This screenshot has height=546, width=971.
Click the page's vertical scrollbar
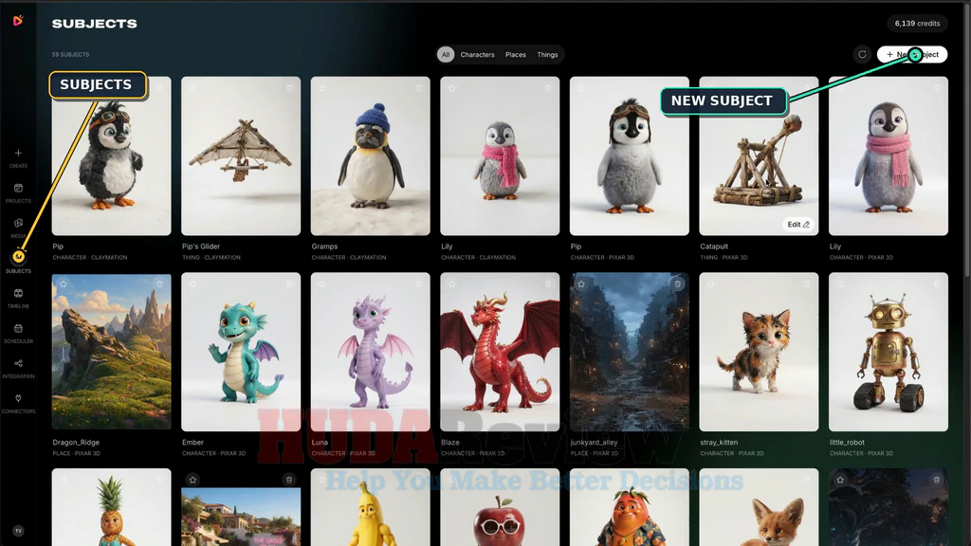pos(967,142)
